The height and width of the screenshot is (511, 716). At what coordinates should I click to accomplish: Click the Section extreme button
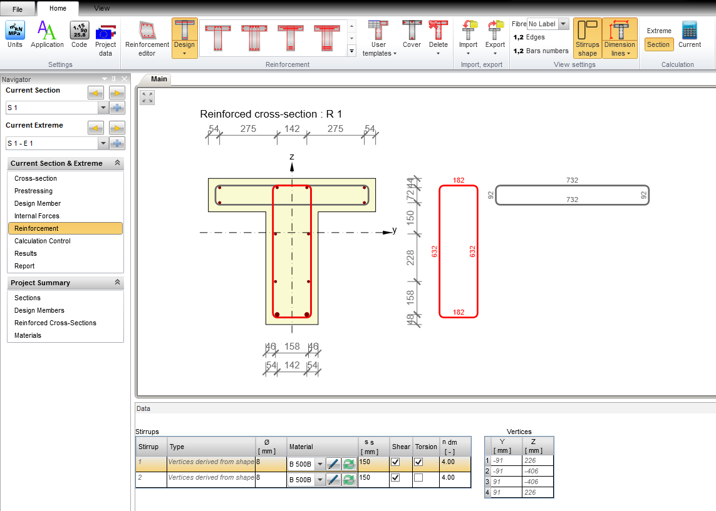658,44
